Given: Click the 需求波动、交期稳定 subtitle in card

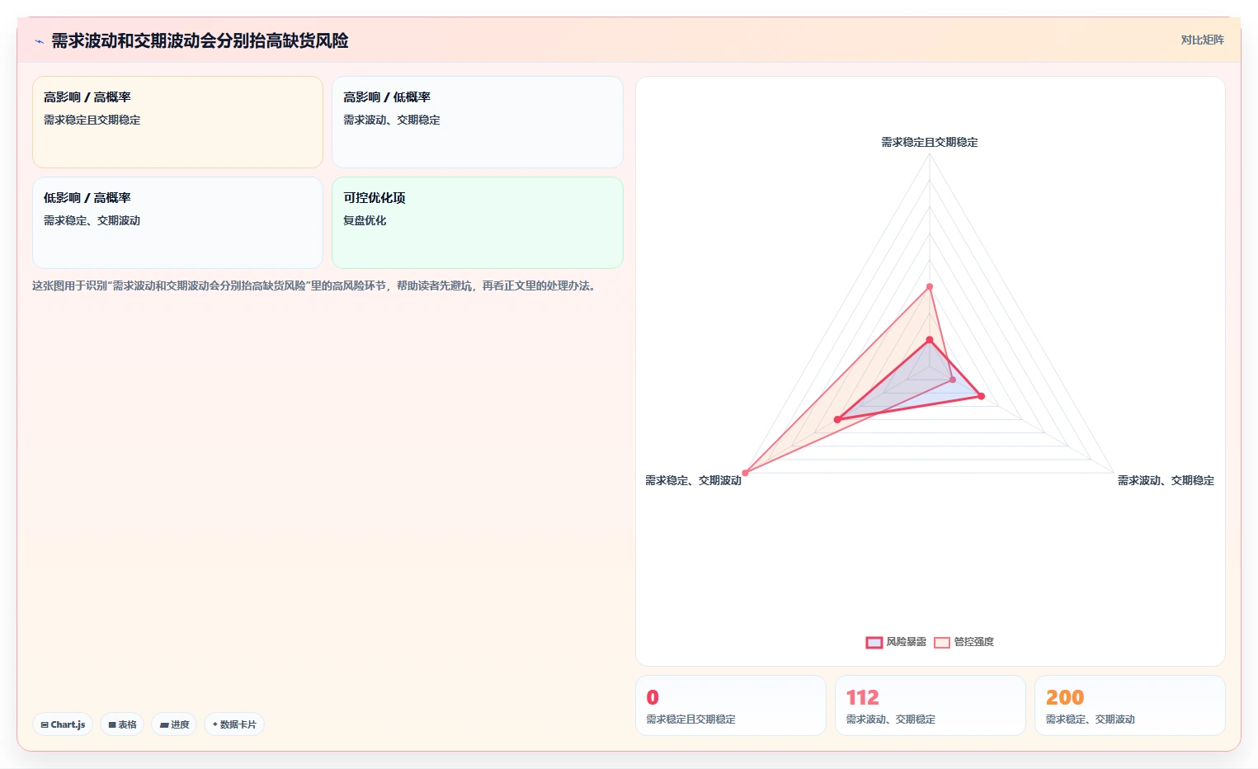Looking at the screenshot, I should point(392,120).
